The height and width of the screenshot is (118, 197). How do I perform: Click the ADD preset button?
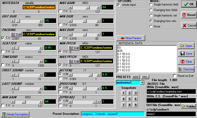point(136,77)
